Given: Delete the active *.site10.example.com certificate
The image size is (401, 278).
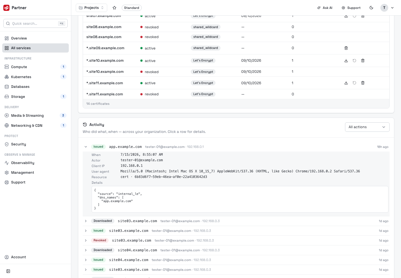Looking at the screenshot, I should tap(363, 61).
